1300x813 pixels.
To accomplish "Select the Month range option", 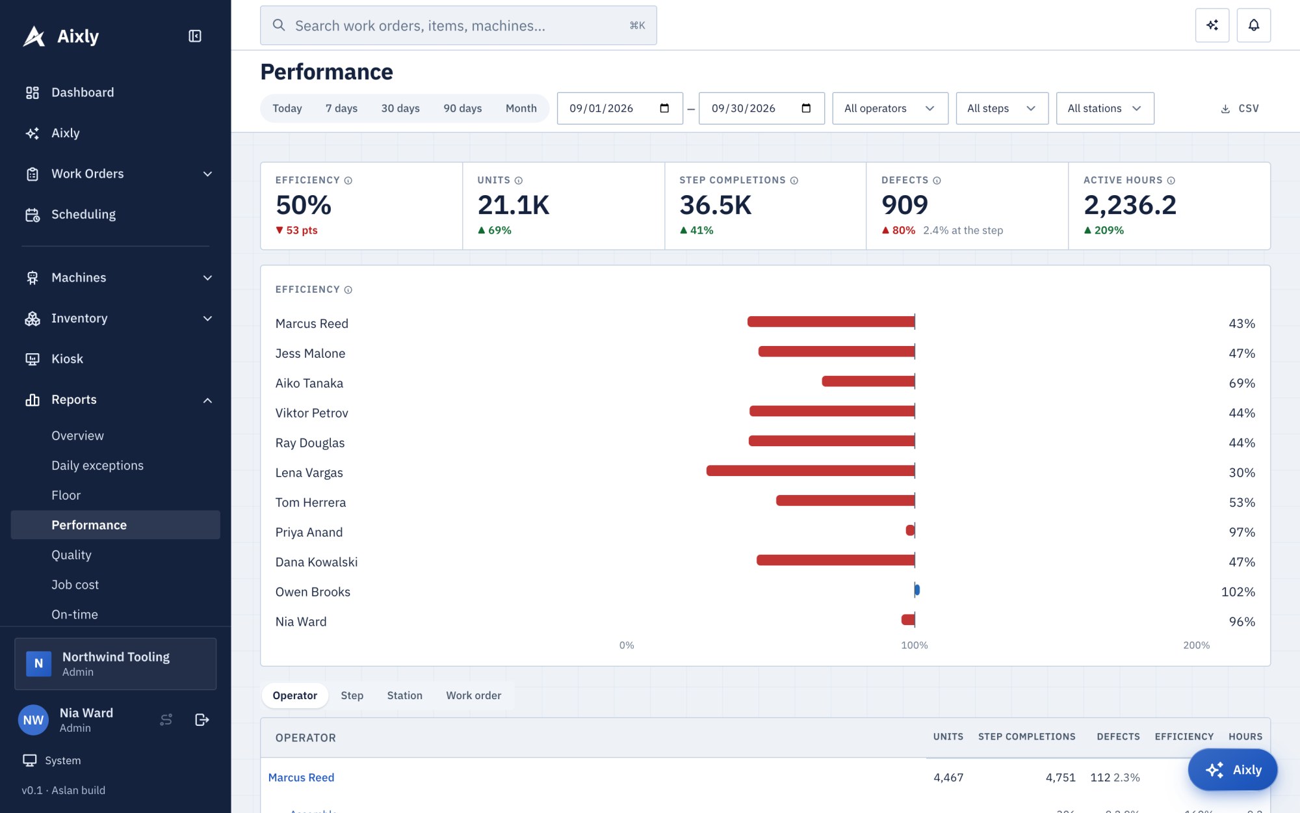I will tap(521, 108).
